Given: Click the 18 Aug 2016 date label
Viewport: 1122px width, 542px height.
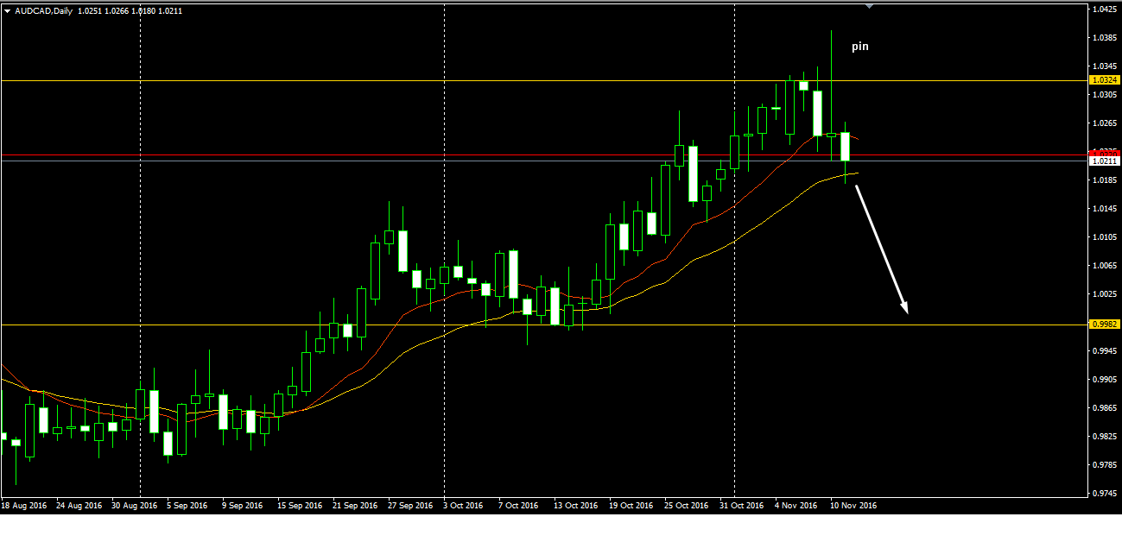Looking at the screenshot, I should (x=24, y=506).
